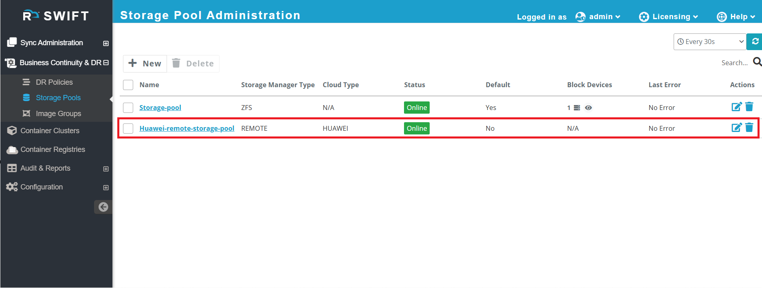This screenshot has width=762, height=288.
Task: Collapse the sidebar with the back arrow
Action: 103,207
